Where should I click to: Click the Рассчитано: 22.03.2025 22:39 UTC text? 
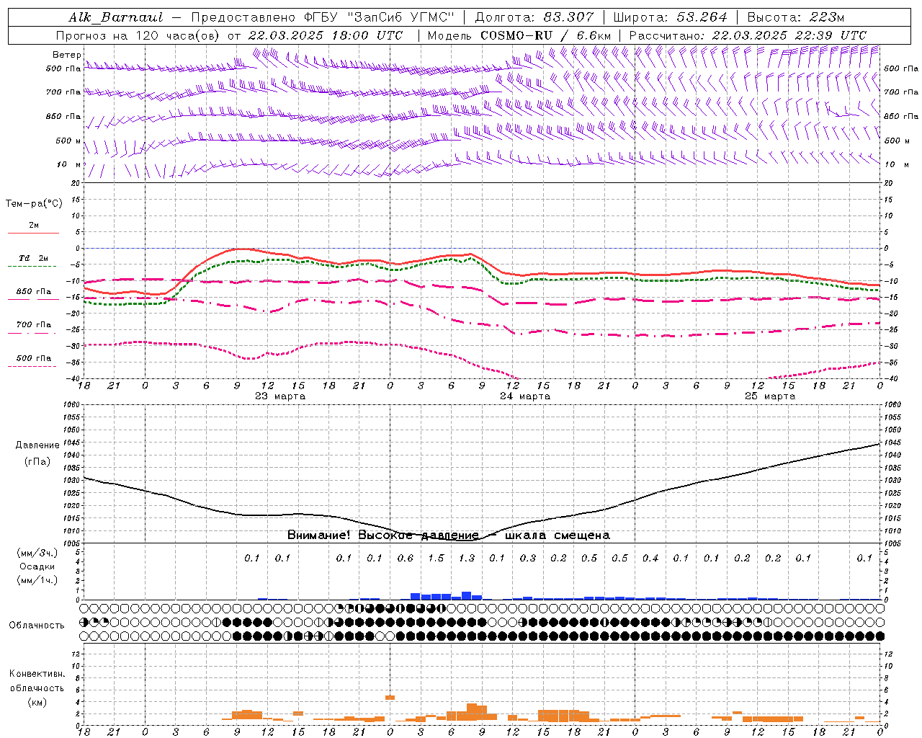coord(748,35)
